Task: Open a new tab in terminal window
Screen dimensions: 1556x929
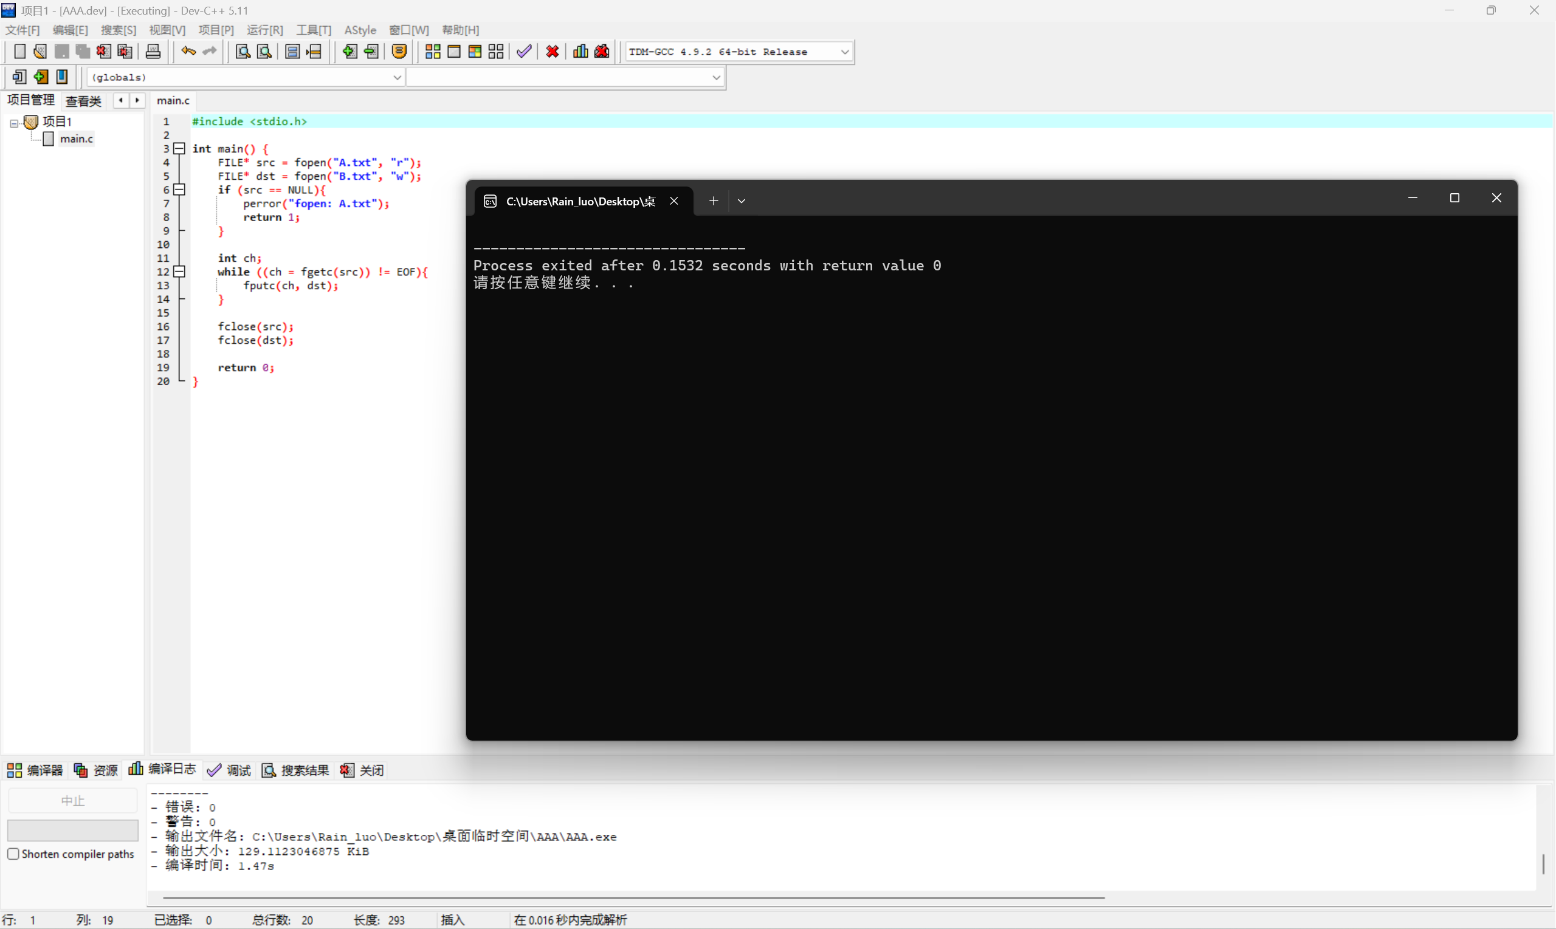Action: [713, 201]
